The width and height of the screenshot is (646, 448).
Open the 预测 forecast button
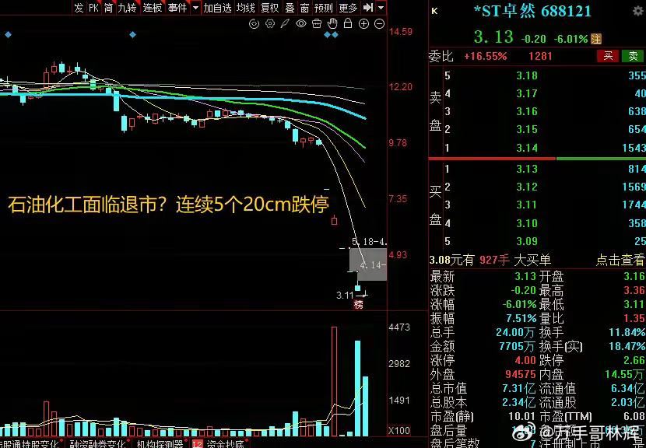click(324, 8)
